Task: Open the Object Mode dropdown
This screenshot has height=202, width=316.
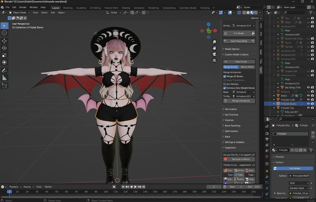Action: pyautogui.click(x=19, y=13)
